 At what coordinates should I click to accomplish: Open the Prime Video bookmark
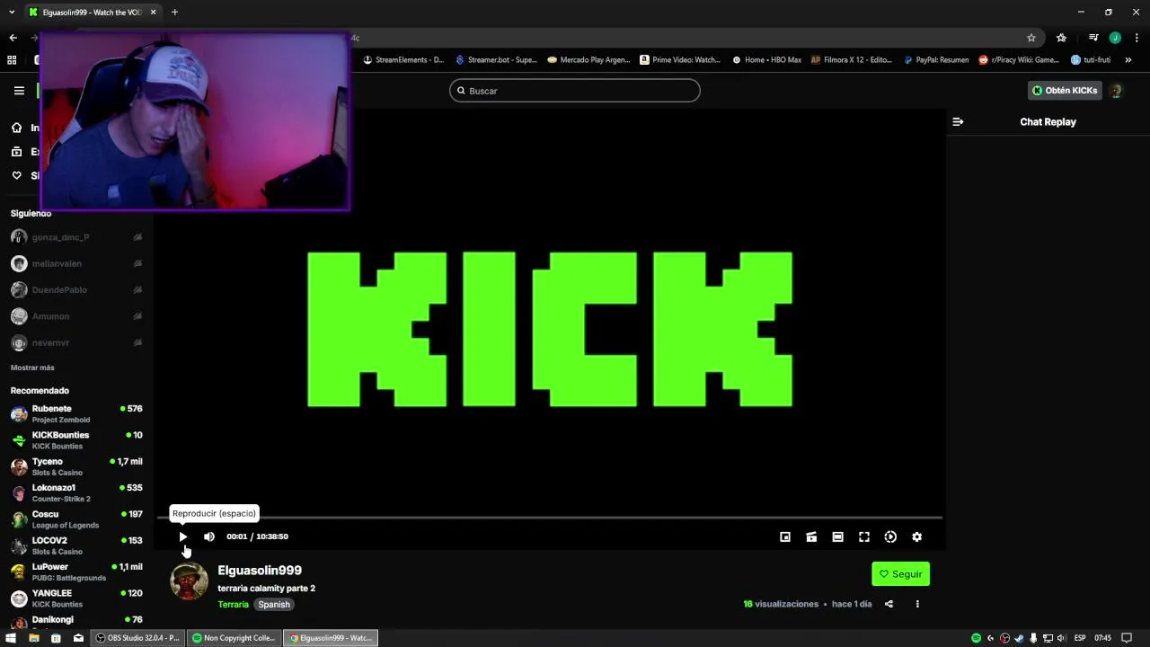point(680,60)
